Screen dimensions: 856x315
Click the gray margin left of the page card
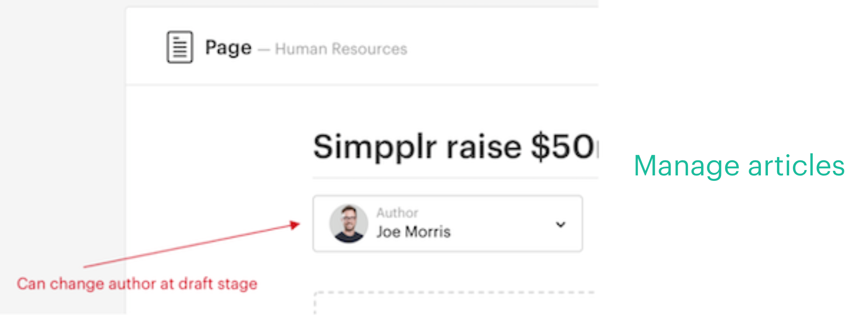click(x=63, y=146)
